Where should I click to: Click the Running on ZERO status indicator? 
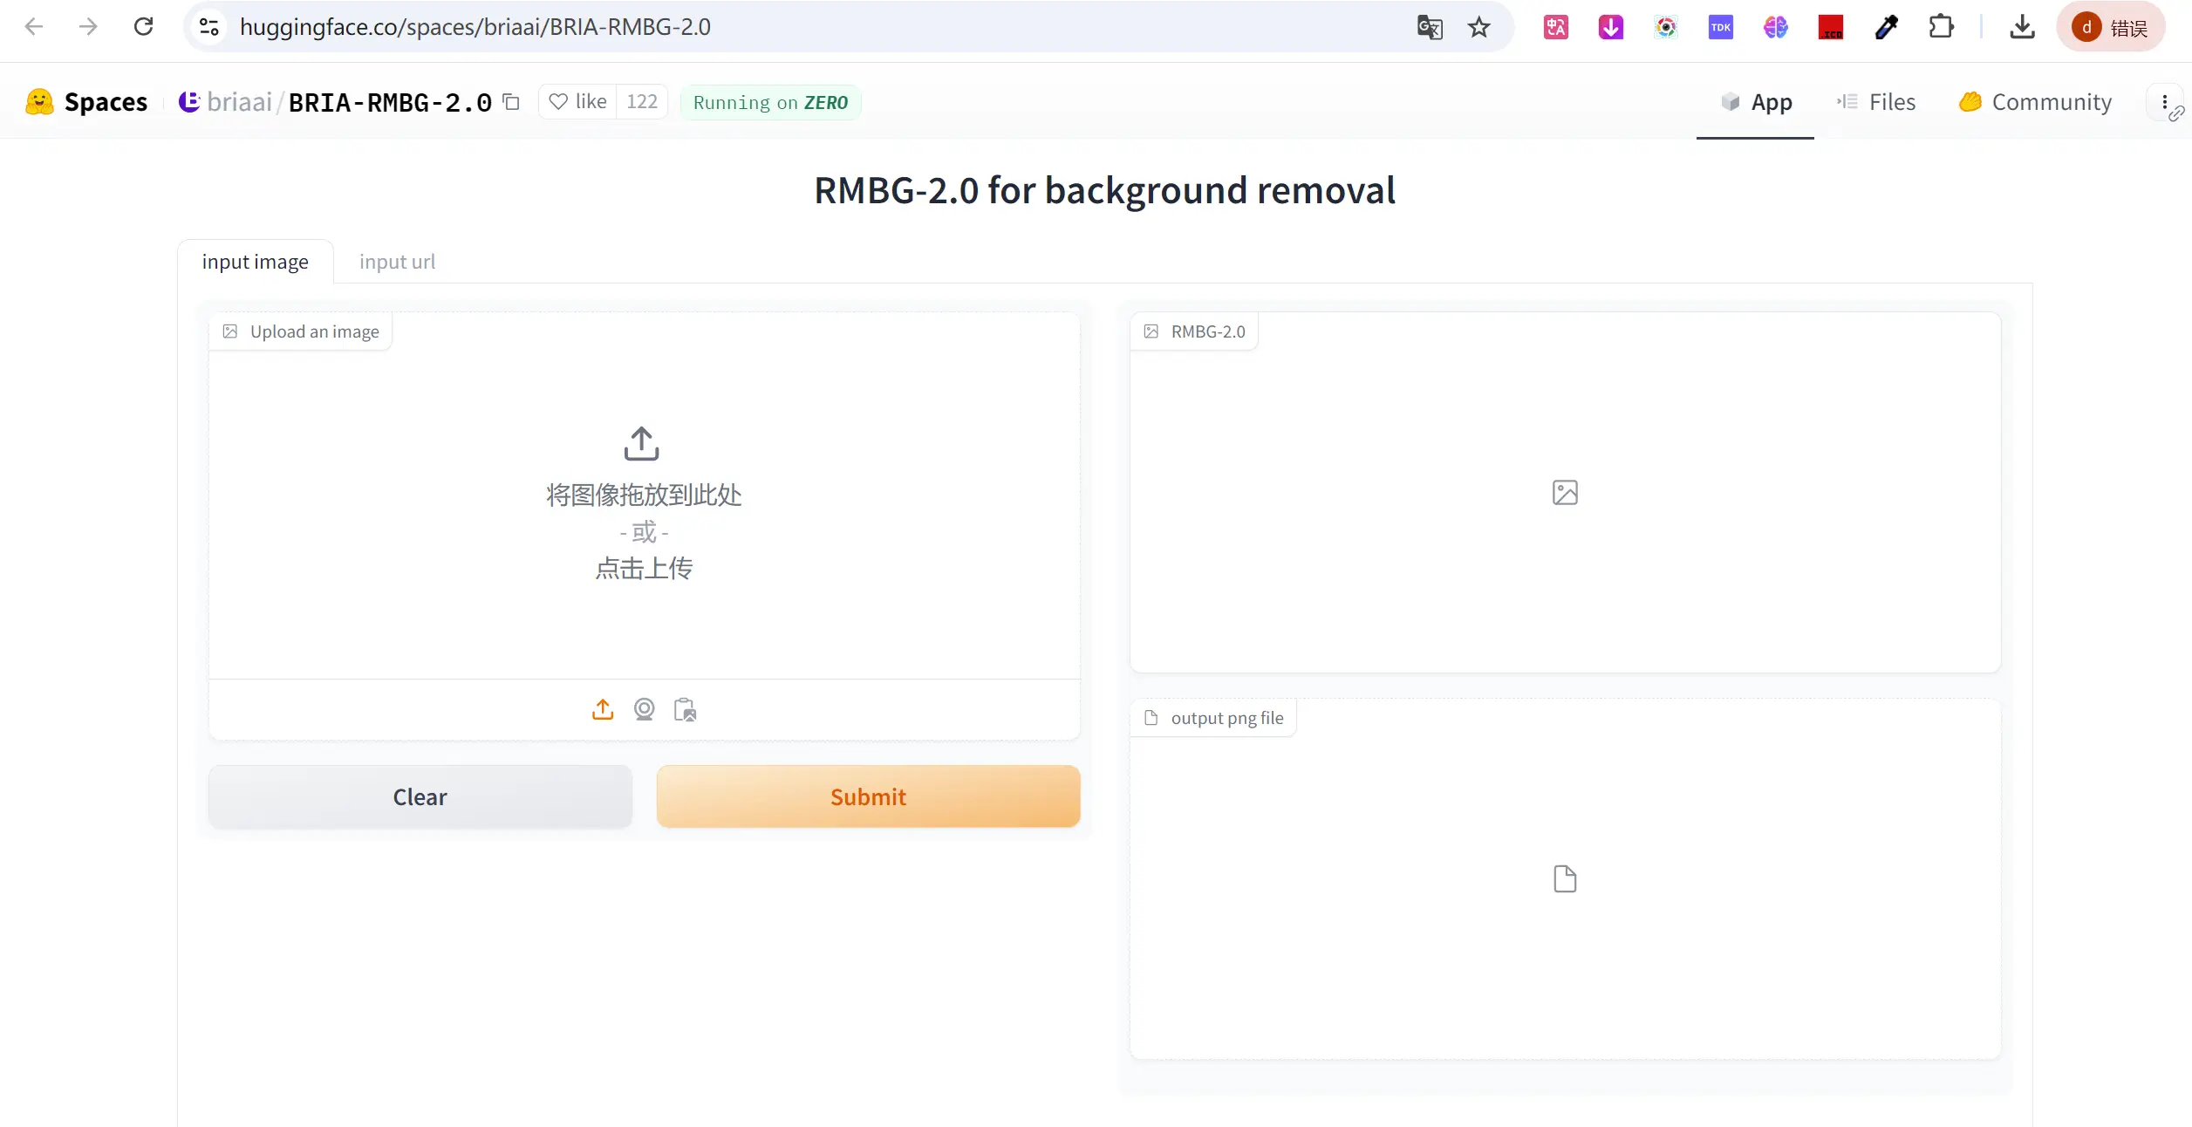pyautogui.click(x=770, y=102)
